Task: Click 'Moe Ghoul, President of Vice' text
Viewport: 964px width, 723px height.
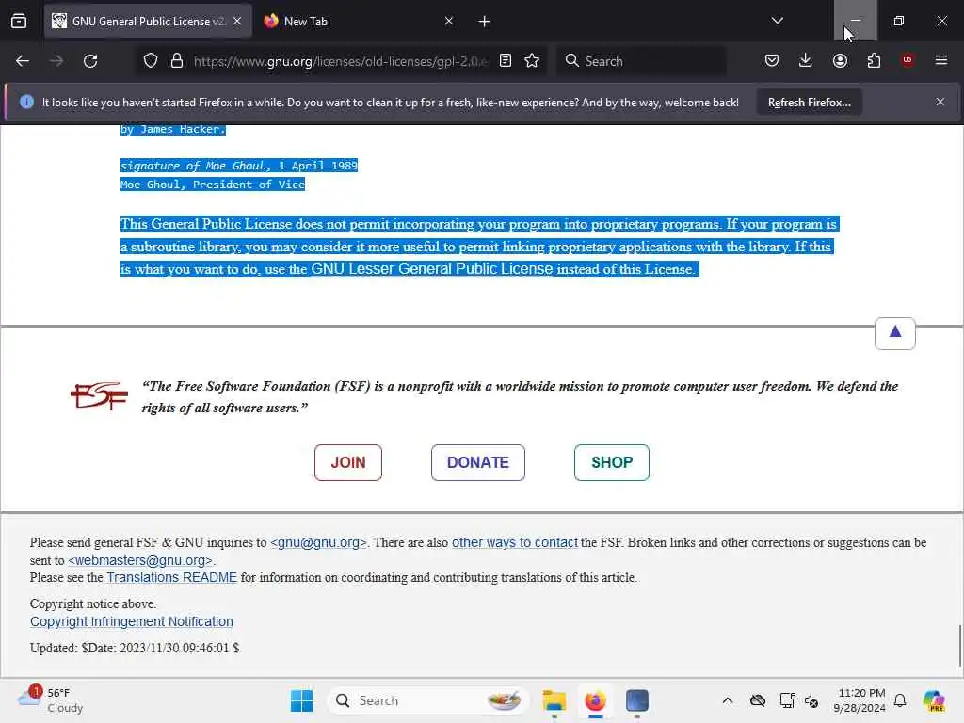Action: coord(213,185)
